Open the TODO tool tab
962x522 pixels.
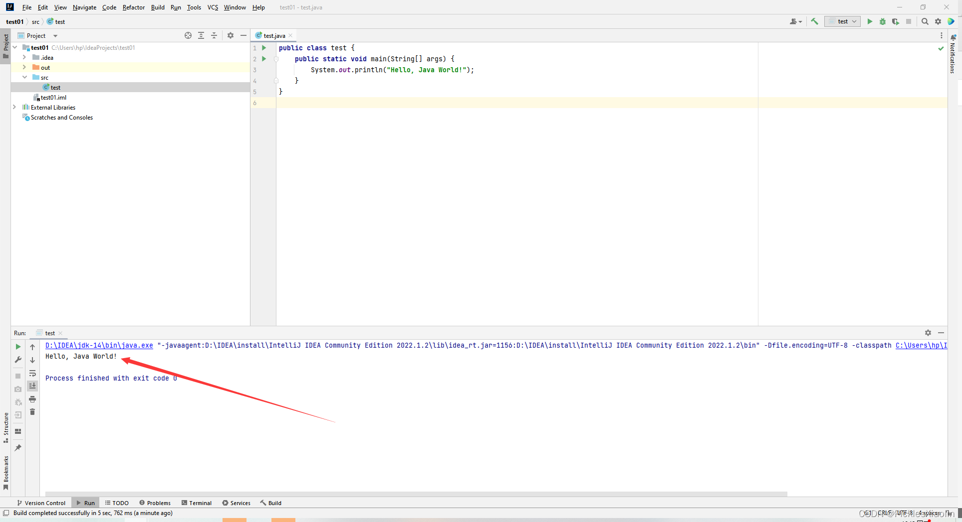pos(117,503)
